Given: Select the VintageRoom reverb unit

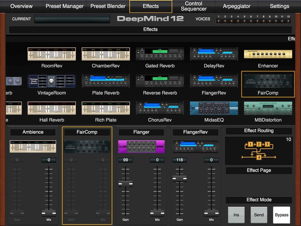Looking at the screenshot, I should tap(52, 81).
